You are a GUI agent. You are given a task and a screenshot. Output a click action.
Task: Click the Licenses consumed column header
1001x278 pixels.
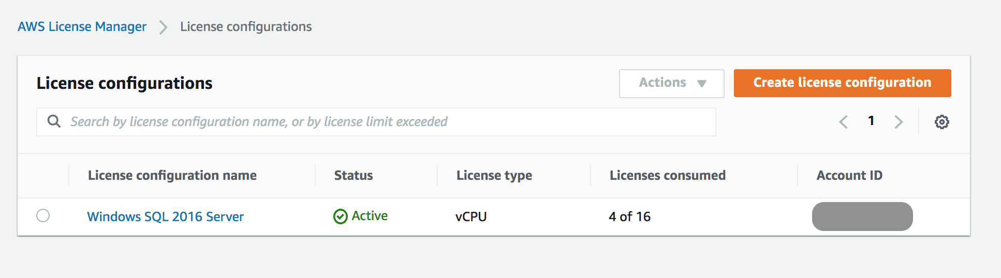667,176
